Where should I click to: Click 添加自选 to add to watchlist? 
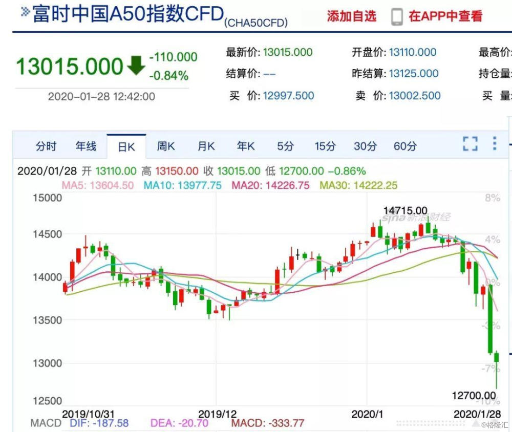[351, 16]
